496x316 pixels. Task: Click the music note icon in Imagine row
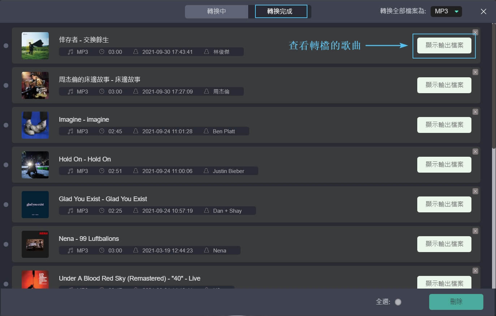pyautogui.click(x=70, y=131)
